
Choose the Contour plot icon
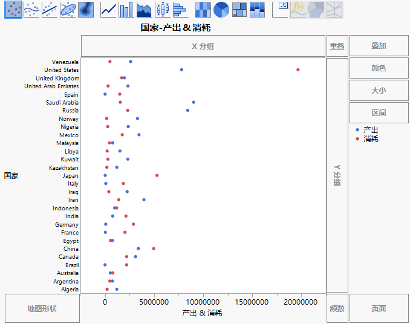pos(86,9)
